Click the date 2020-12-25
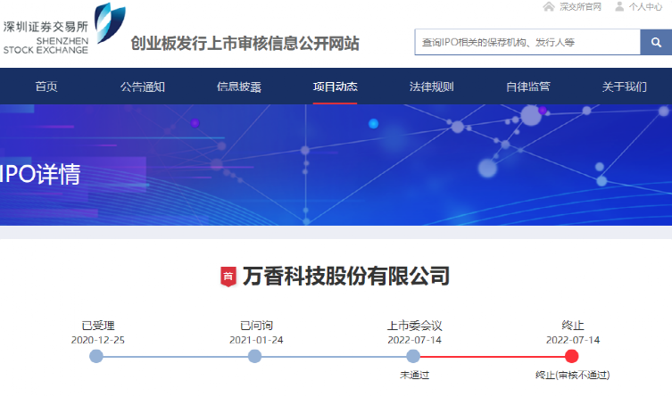Screen dimensions: 672x397 coord(97,340)
